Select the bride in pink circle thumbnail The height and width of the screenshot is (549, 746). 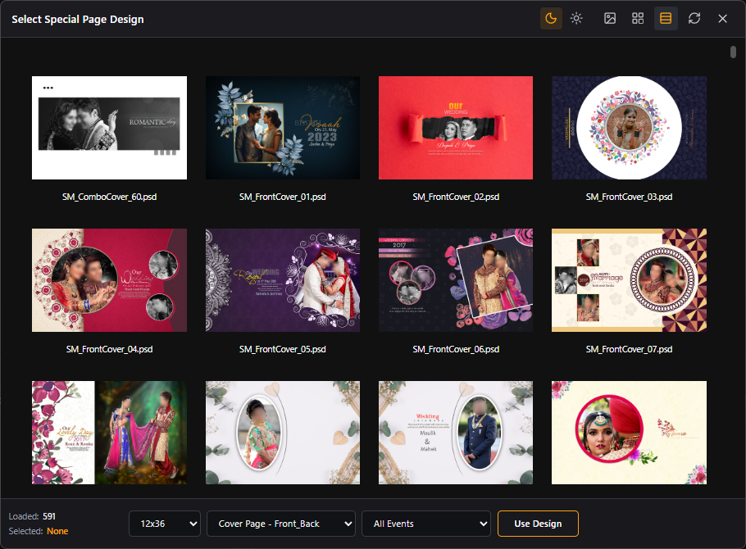[x=629, y=433]
